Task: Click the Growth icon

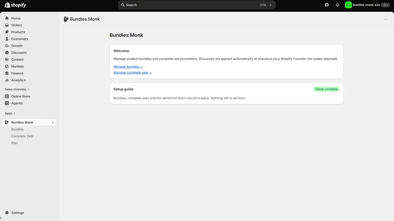Action: 7,46
